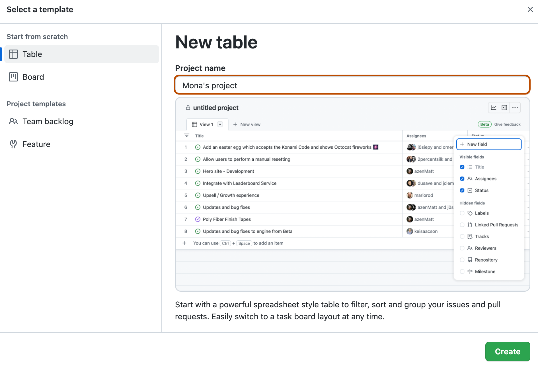Enable the Labels field checkbox
Image resolution: width=538 pixels, height=368 pixels.
tap(462, 213)
